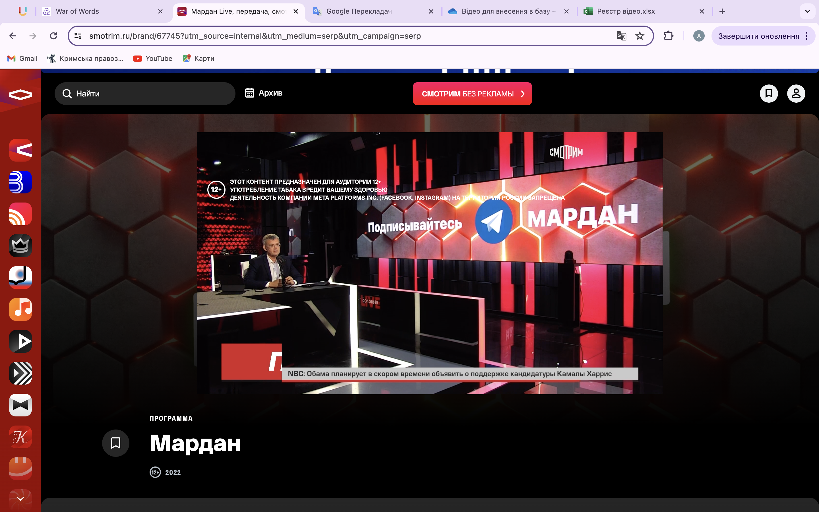The height and width of the screenshot is (512, 819).
Task: Close the Мардан Live tab
Action: (296, 11)
